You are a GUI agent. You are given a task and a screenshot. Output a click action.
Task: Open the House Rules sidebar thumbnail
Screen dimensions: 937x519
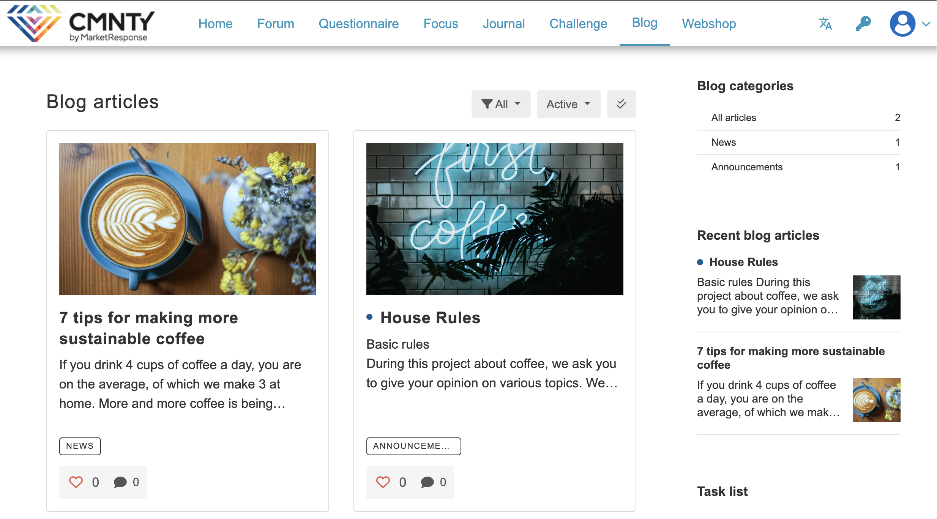(876, 297)
